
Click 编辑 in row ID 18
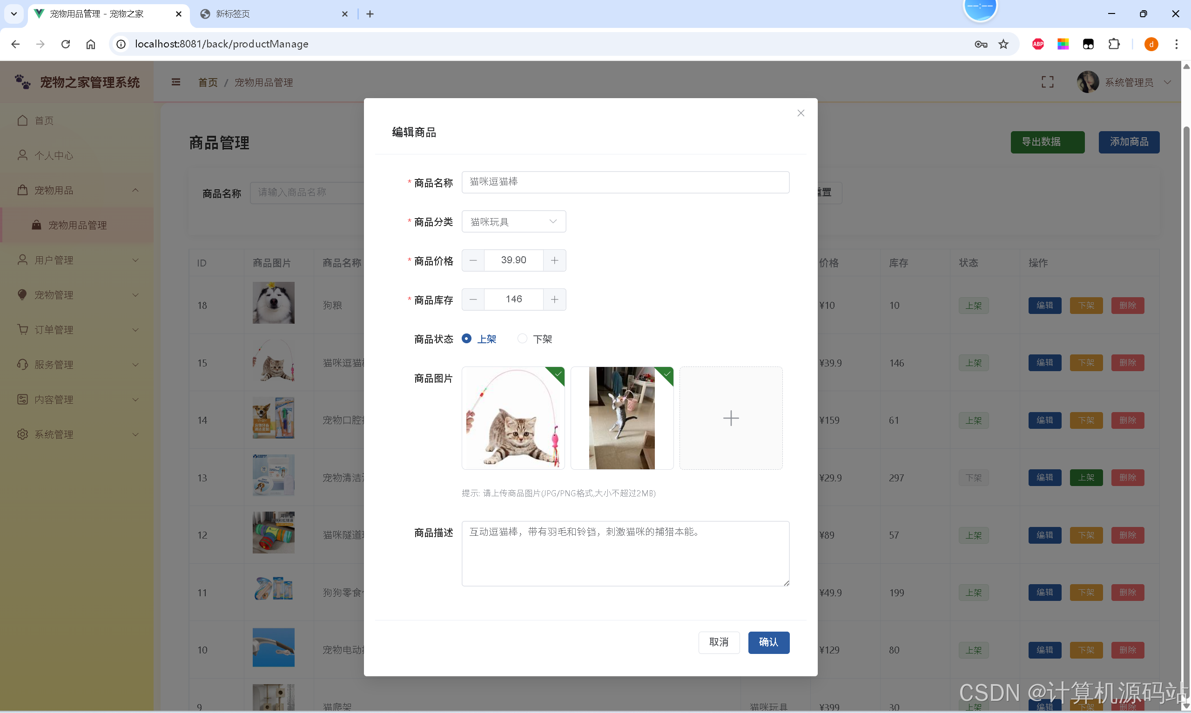coord(1044,305)
